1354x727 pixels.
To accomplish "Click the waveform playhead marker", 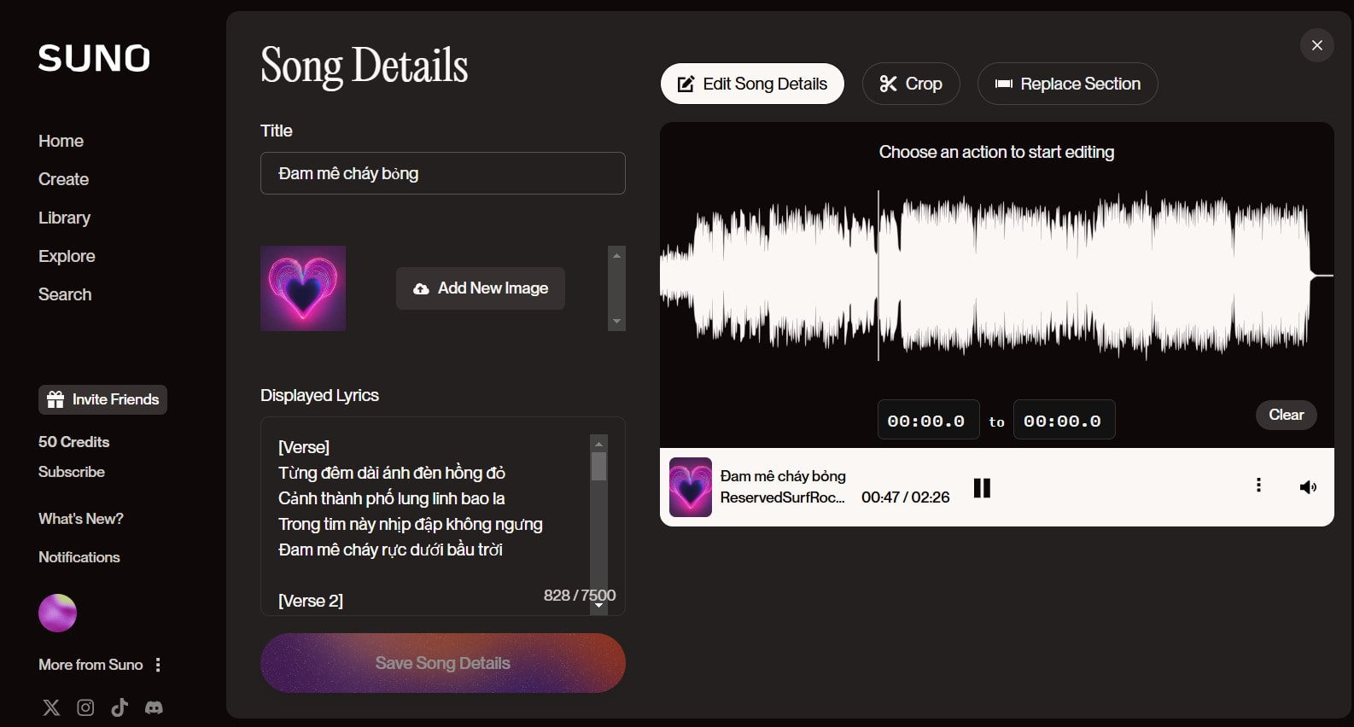I will [x=878, y=276].
